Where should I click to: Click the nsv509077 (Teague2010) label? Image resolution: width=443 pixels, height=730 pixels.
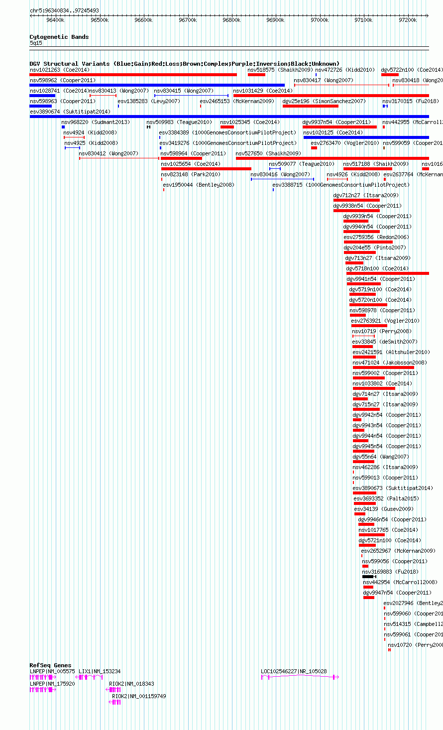click(x=302, y=164)
